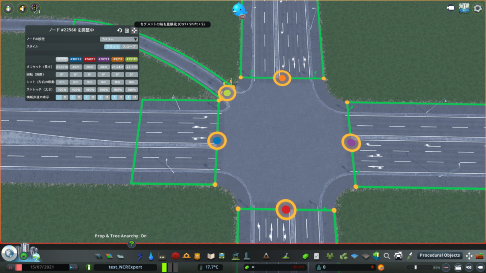Click the Procedural Objects button
The image size is (486, 273).
(x=440, y=255)
